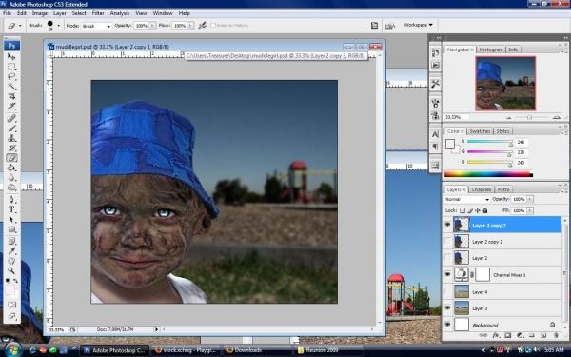Select the Rectangle shape tool
Viewport: 571px width, 357px height.
[x=11, y=229]
